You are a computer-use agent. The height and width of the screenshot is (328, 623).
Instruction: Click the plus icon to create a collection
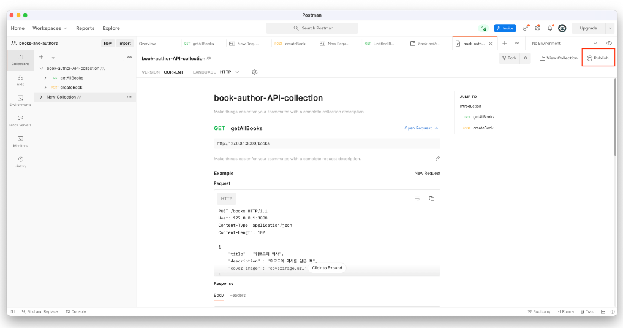point(41,57)
